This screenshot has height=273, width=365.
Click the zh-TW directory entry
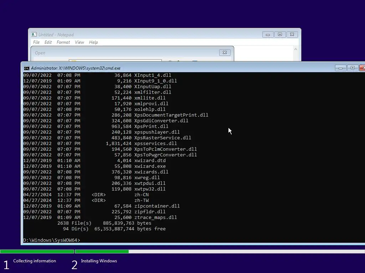pos(141,200)
